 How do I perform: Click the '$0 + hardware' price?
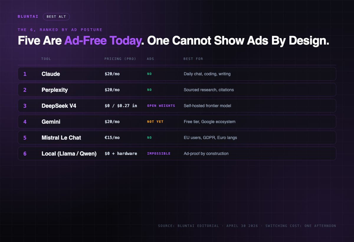pos(121,153)
